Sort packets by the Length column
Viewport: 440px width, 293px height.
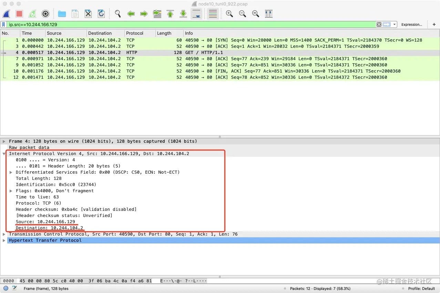(x=169, y=33)
